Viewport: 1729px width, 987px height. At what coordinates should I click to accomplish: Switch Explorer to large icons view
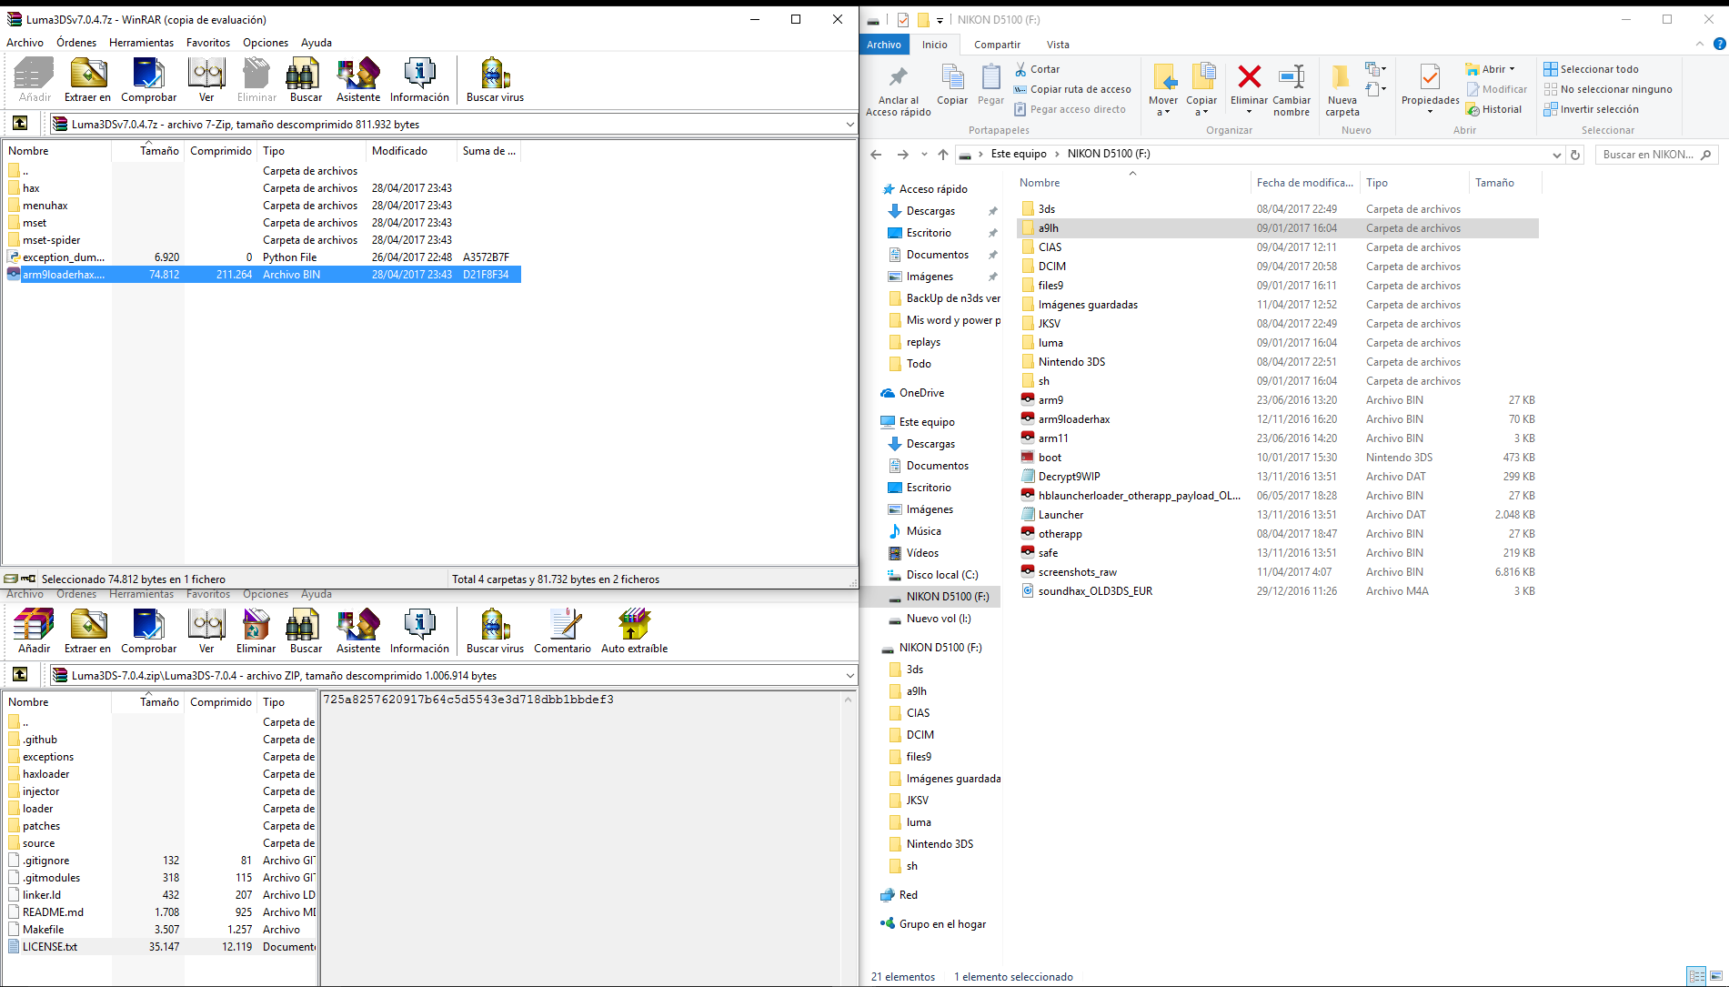tap(1716, 976)
